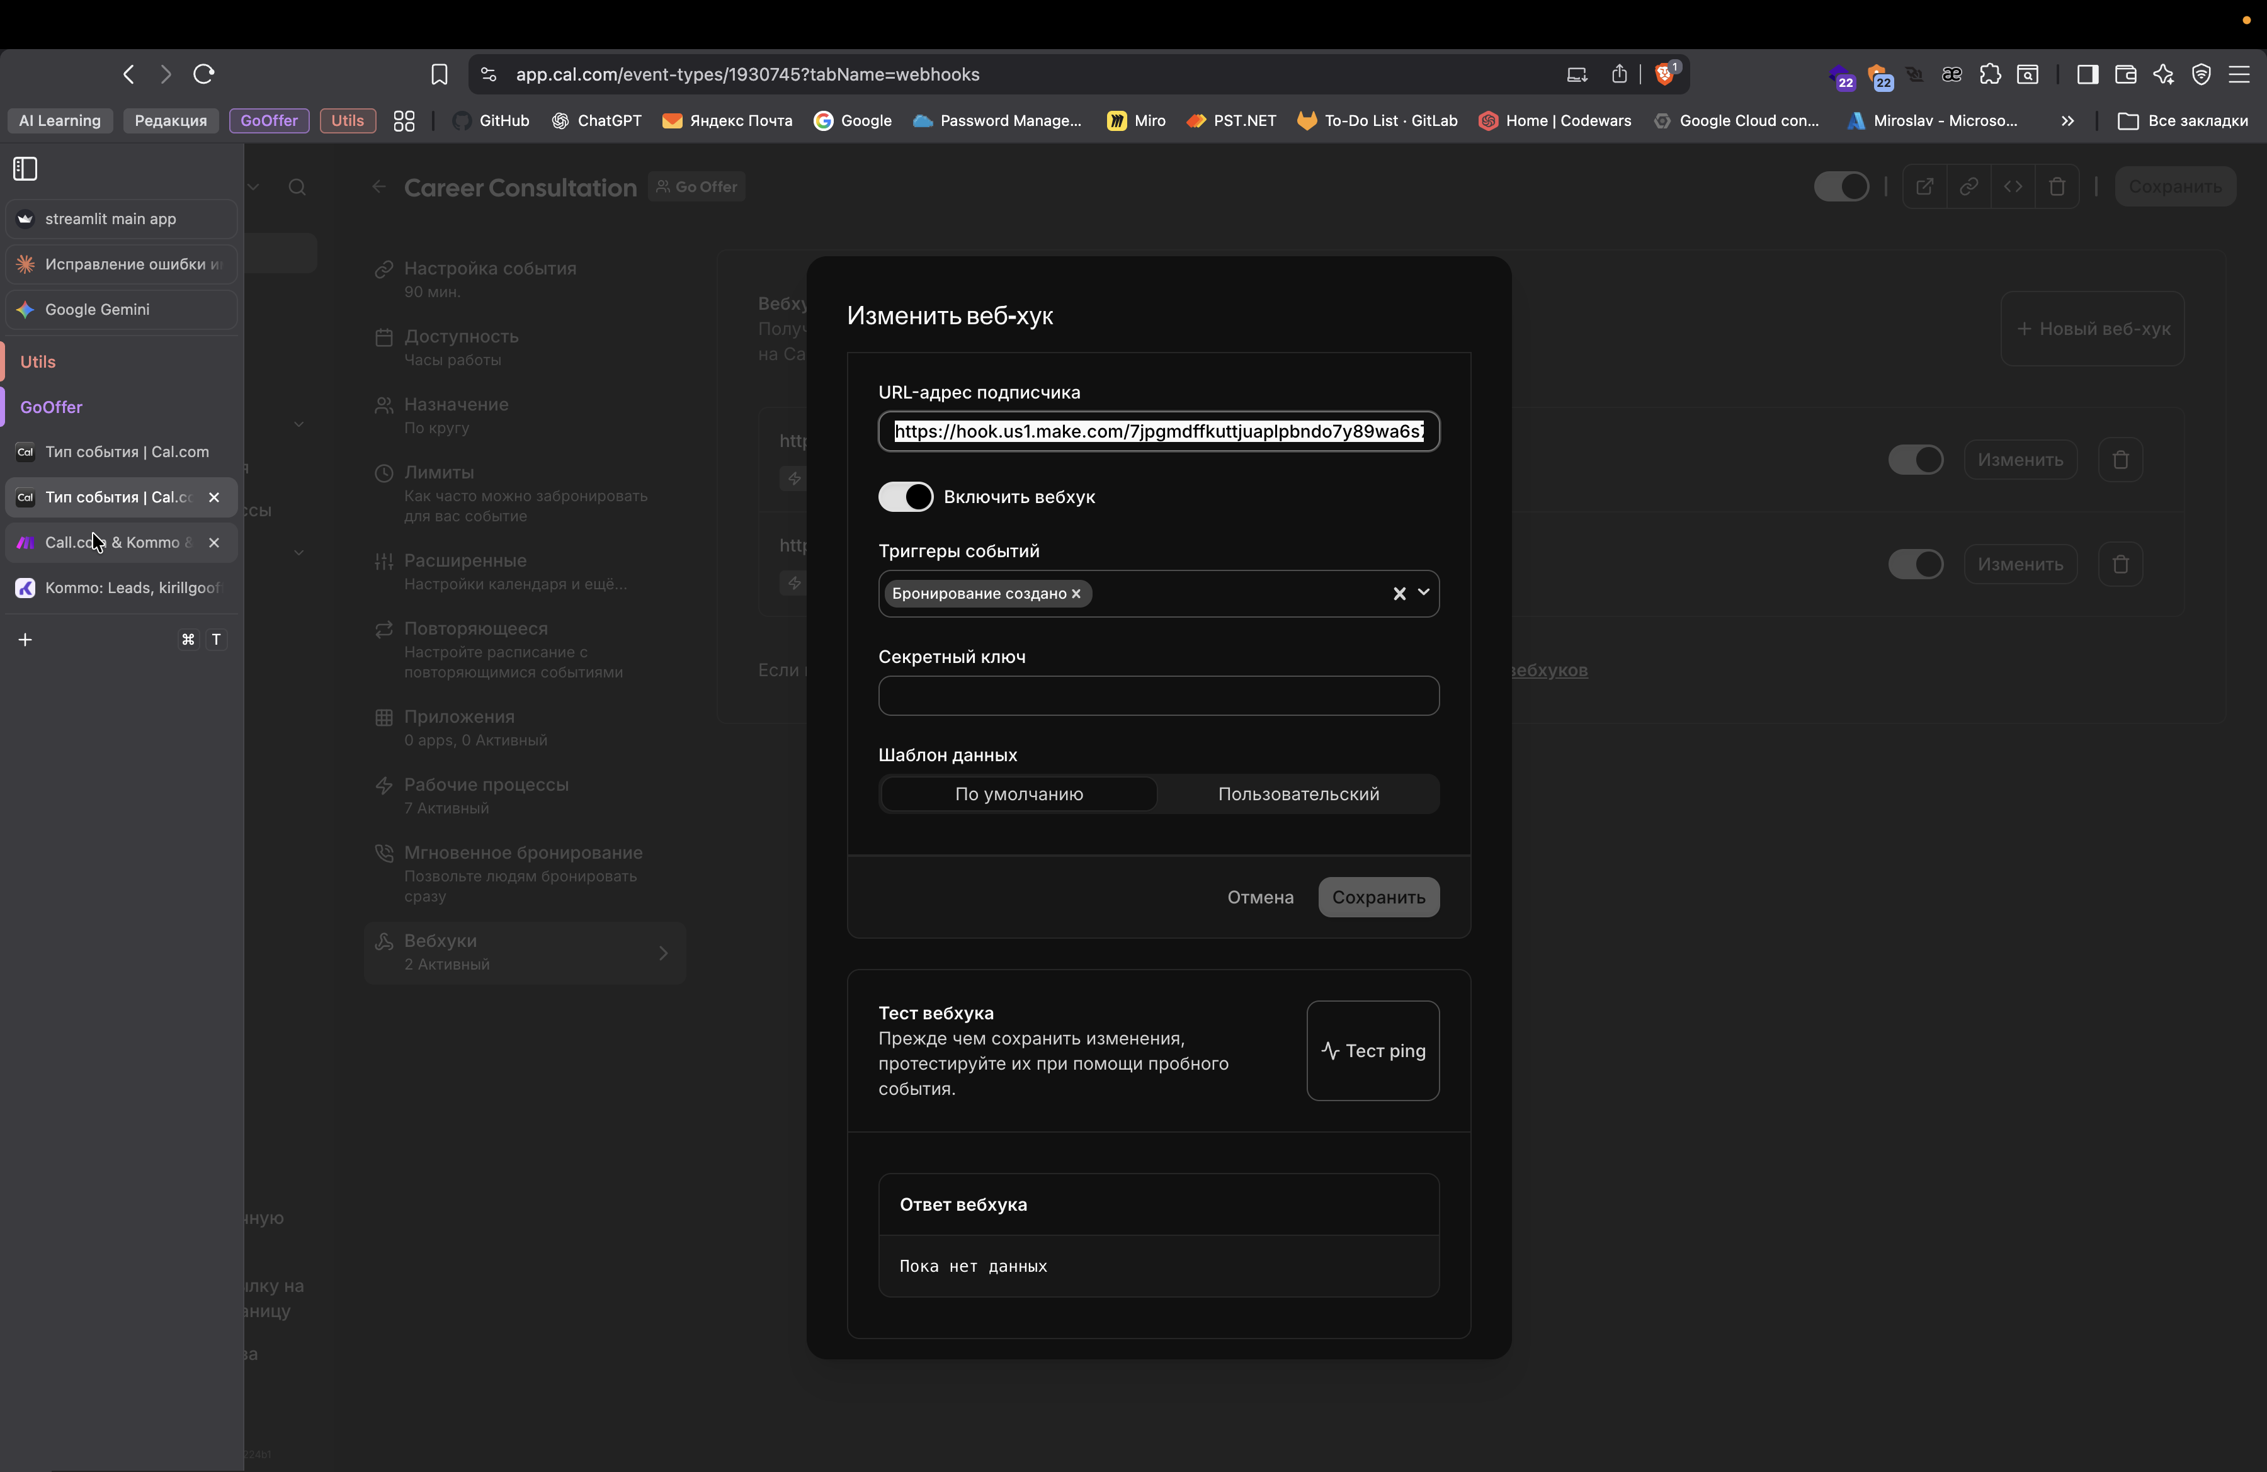Select По умолчанию data template option
Image resolution: width=2267 pixels, height=1472 pixels.
[1018, 794]
